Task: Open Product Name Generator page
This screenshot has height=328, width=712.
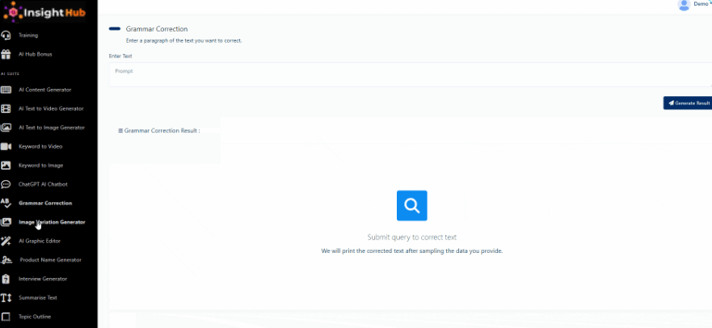Action: (x=50, y=260)
